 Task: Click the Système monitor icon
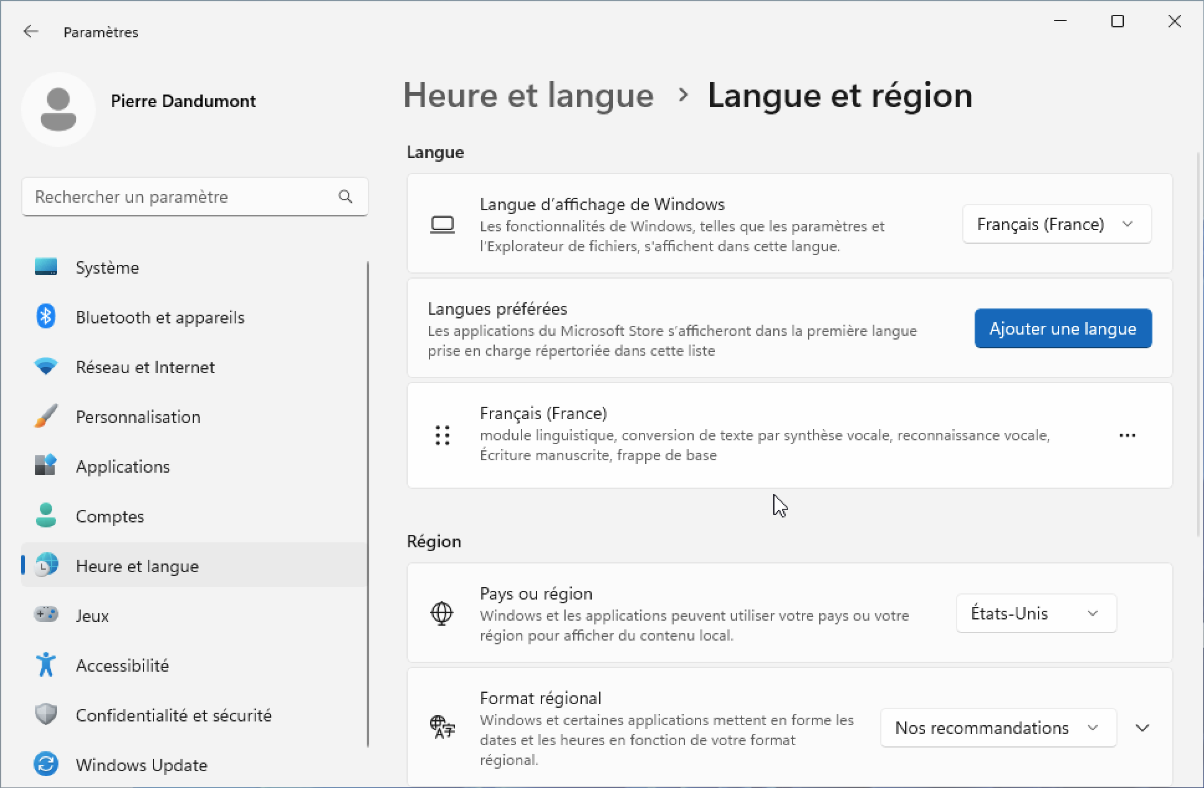46,267
